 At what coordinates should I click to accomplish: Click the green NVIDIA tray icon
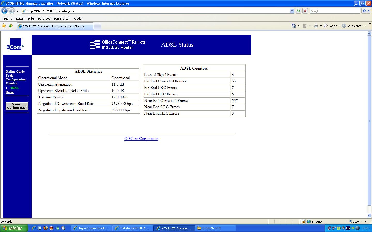[353, 228]
